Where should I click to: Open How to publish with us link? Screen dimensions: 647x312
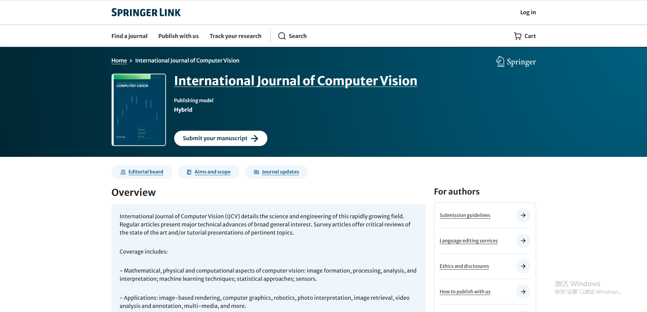click(x=465, y=292)
